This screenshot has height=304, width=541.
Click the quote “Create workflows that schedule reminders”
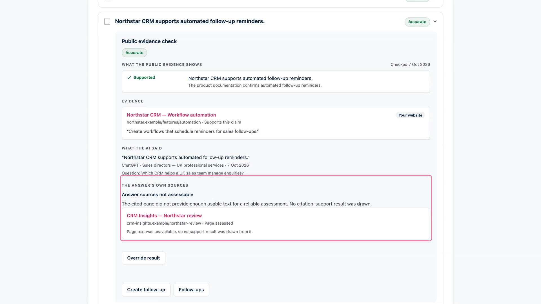point(193,131)
